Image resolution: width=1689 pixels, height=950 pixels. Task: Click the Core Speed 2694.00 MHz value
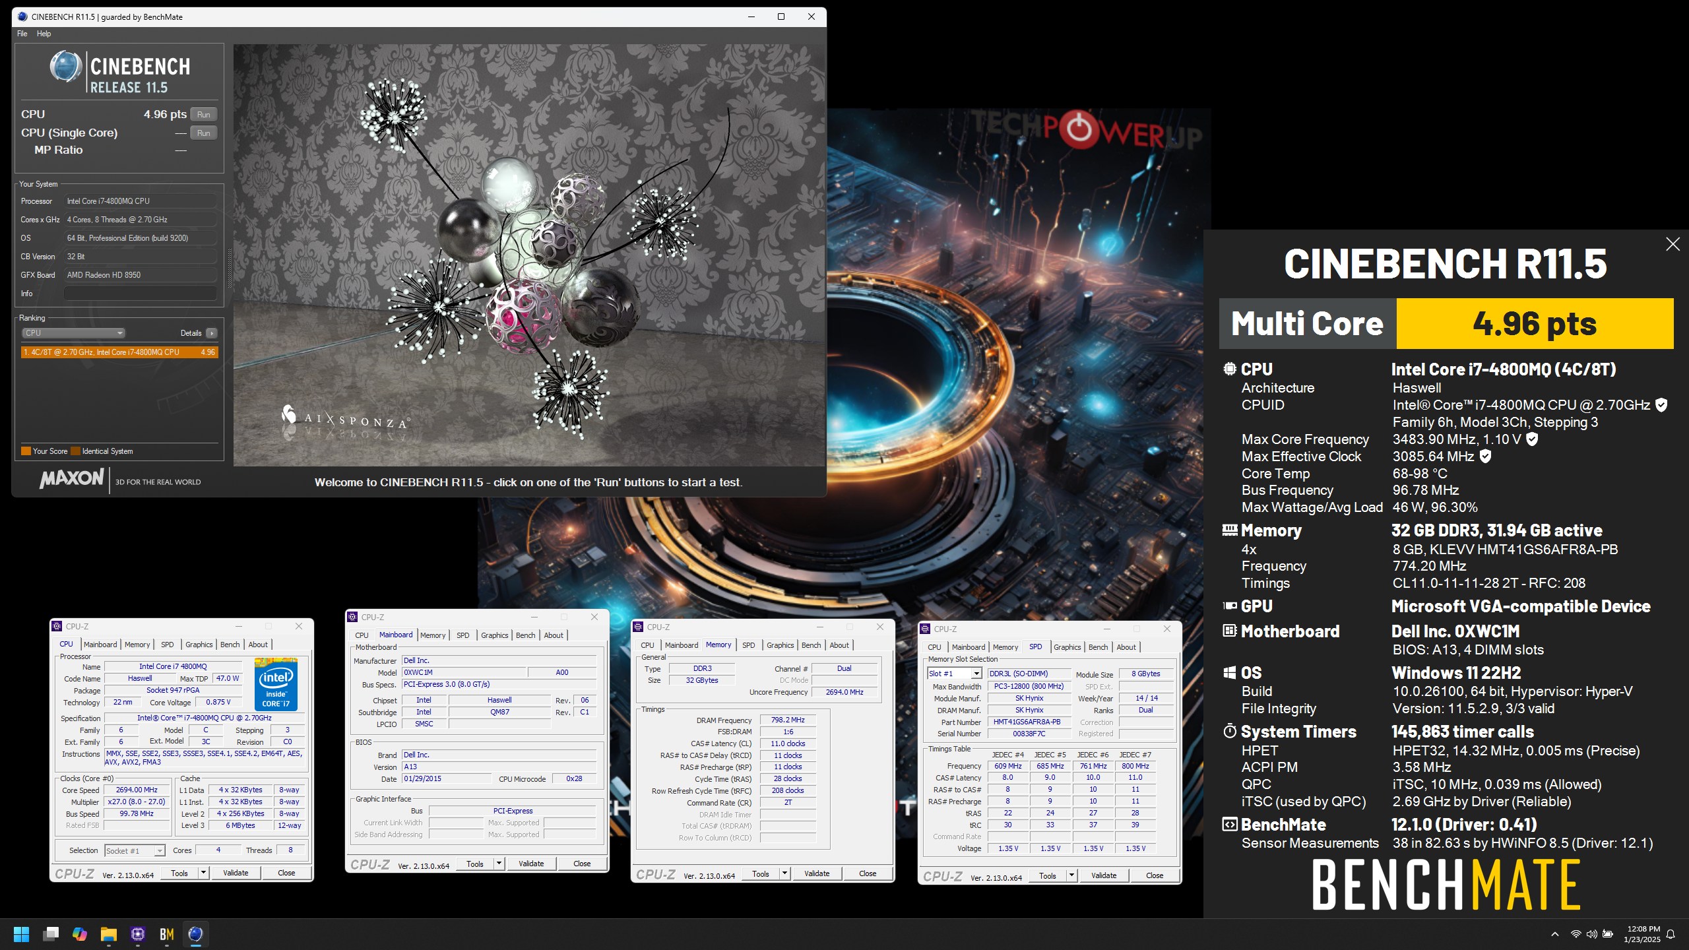(x=137, y=790)
